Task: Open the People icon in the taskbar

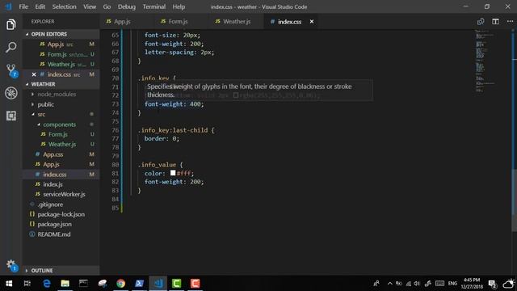Action: tap(376, 284)
